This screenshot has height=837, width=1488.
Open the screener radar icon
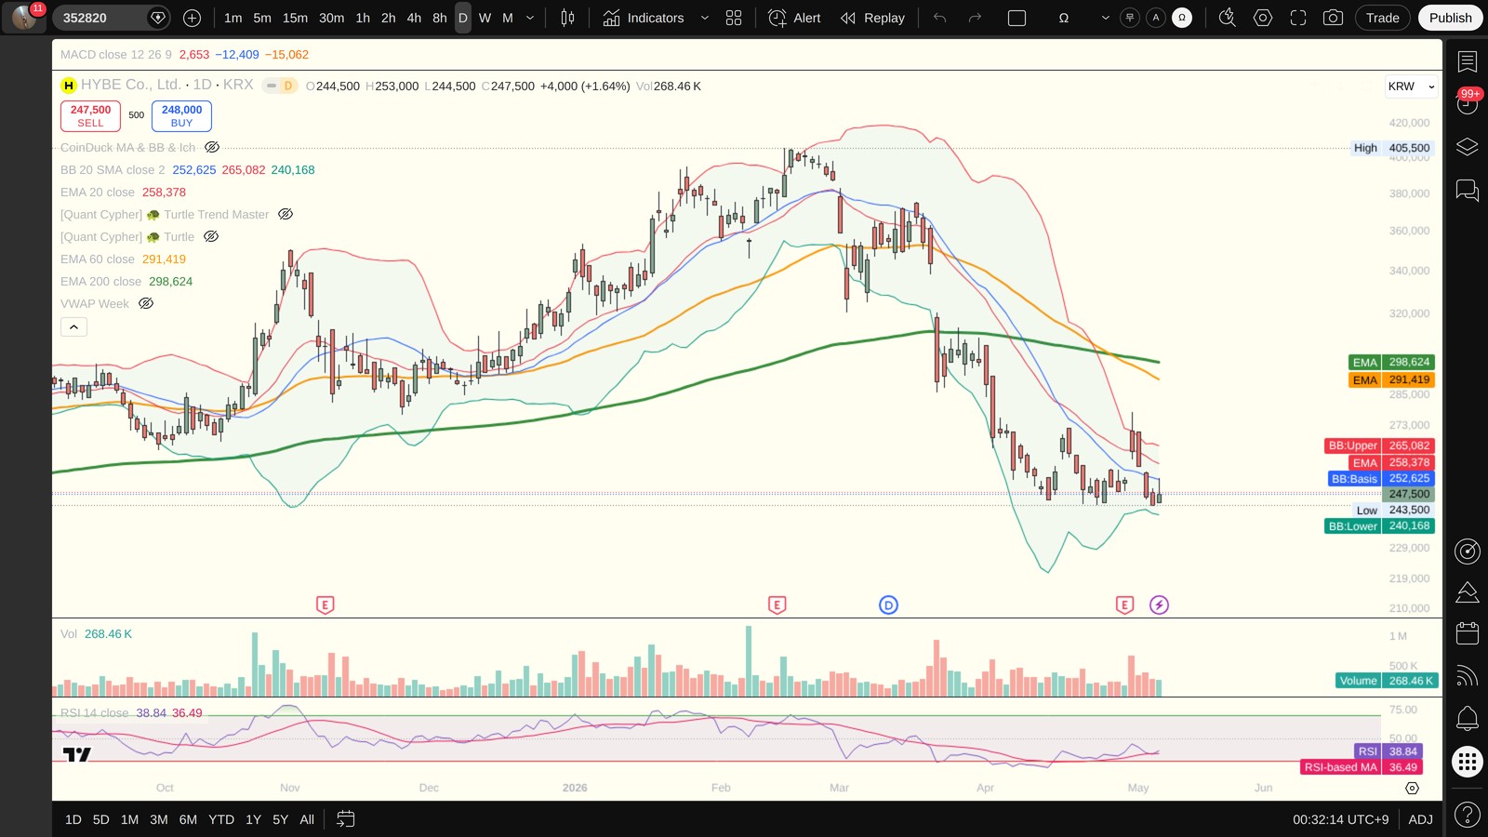1467,551
